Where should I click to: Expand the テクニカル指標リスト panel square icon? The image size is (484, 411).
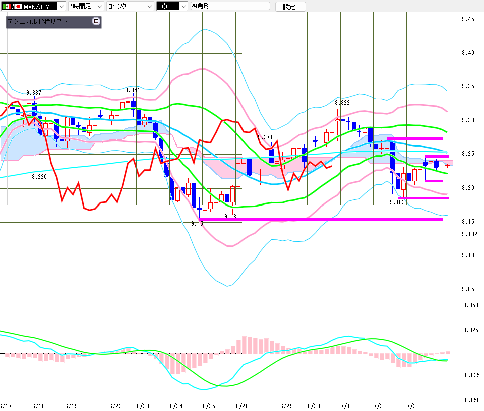pyautogui.click(x=96, y=21)
